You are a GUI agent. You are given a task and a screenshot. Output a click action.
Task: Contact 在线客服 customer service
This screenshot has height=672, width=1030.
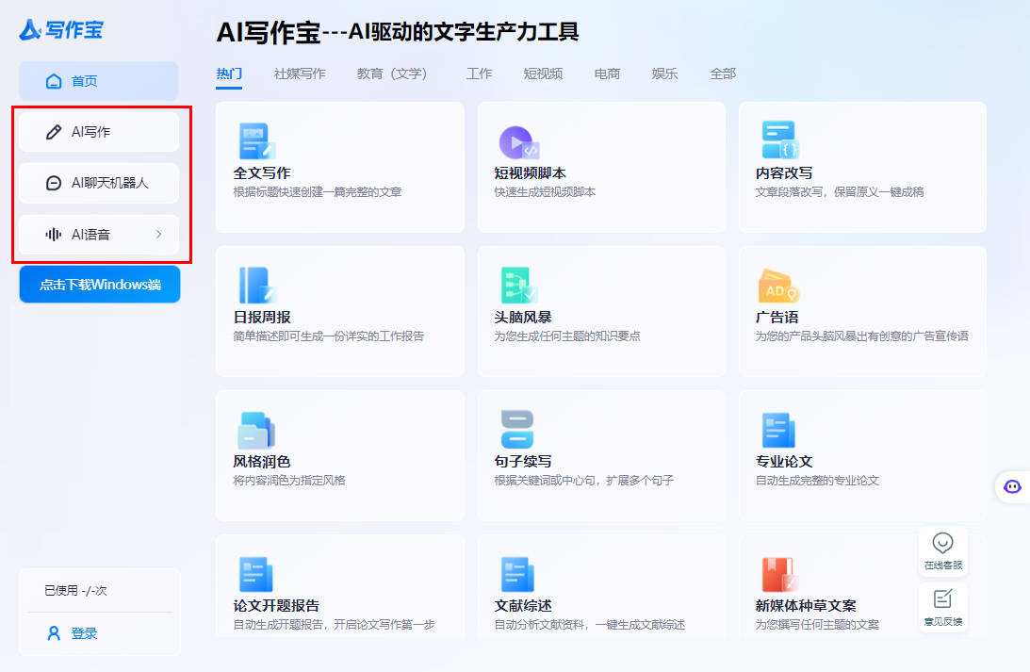[x=943, y=550]
